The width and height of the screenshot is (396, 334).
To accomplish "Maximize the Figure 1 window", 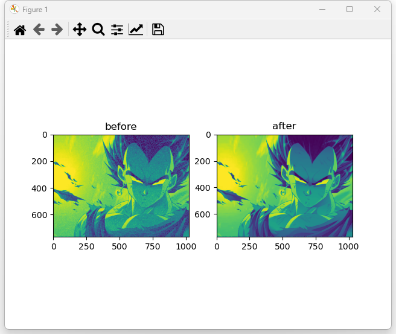I will pyautogui.click(x=350, y=9).
